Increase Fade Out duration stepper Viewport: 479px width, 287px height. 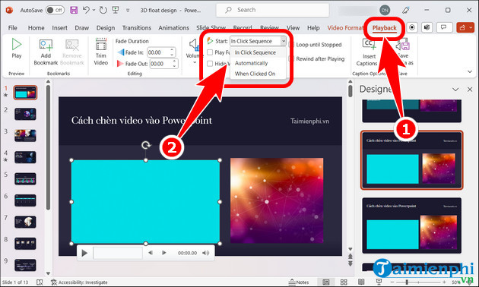tap(174, 61)
